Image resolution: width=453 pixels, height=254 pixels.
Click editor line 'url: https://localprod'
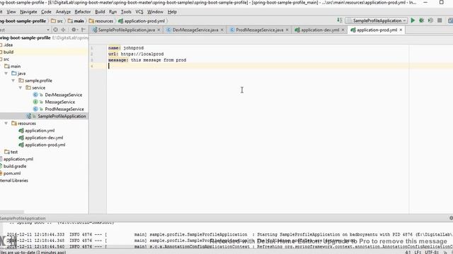[136, 54]
